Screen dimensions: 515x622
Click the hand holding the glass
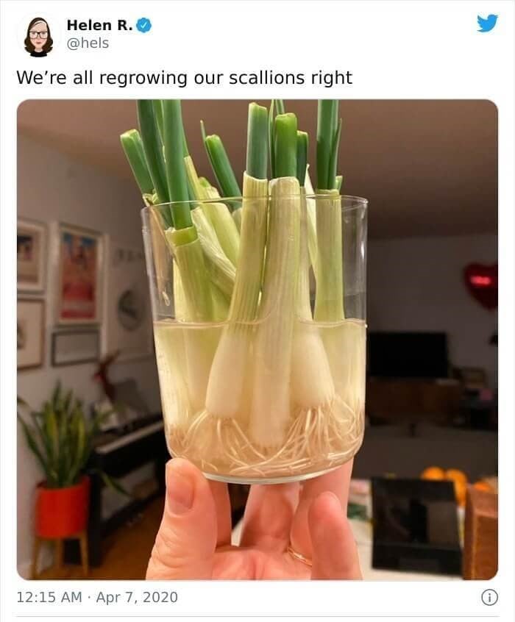click(253, 523)
